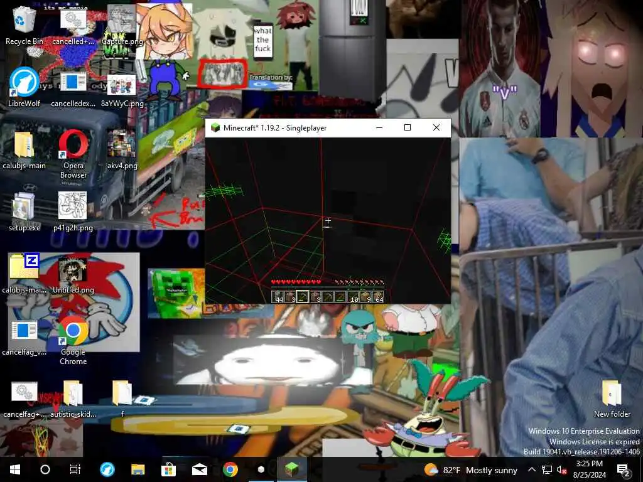Minimize the Minecraft window

point(379,127)
